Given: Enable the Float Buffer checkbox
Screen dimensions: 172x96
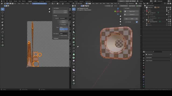Looking at the screenshot, I should tap(60, 25).
